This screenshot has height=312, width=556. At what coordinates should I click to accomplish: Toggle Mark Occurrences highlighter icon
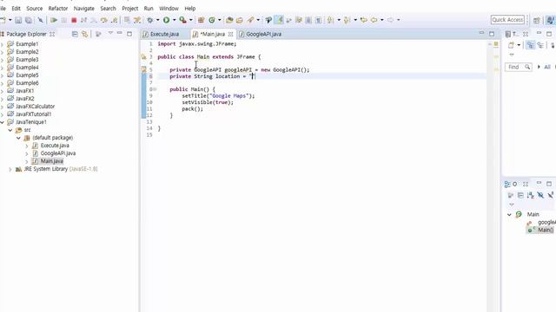280,20
